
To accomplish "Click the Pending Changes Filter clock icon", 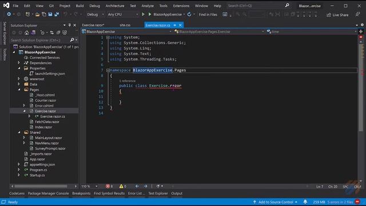I will pyautogui.click(x=42, y=33).
